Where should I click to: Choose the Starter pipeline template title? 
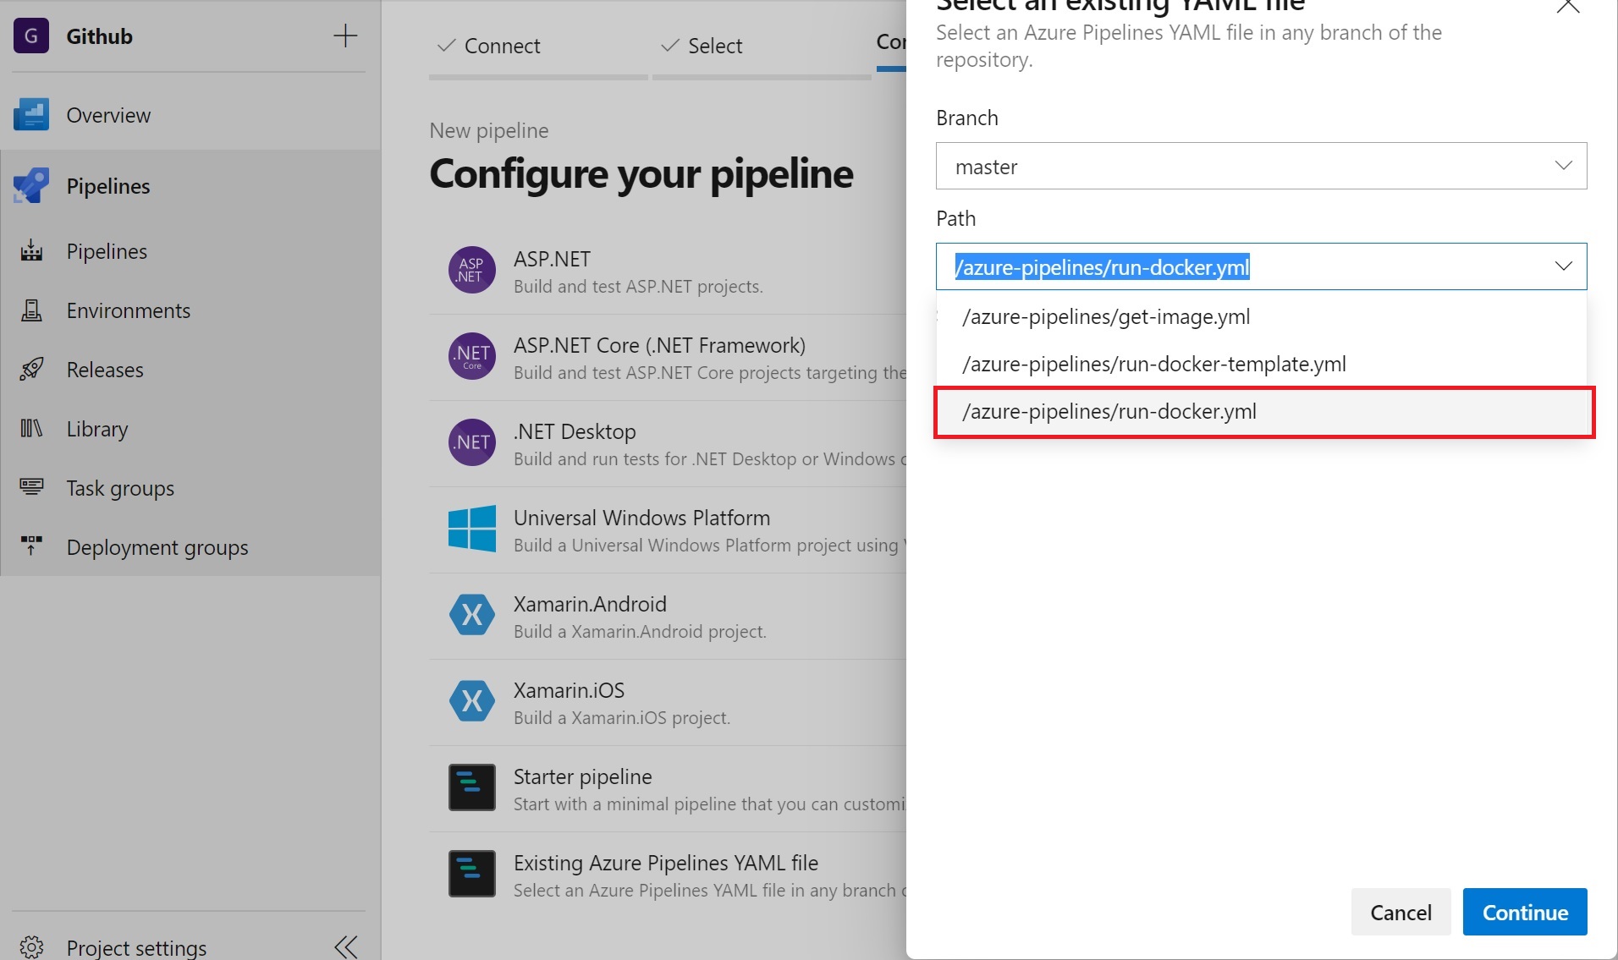[582, 776]
